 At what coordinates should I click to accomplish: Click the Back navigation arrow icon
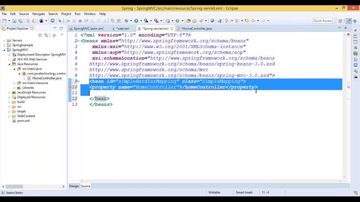pyautogui.click(x=254, y=21)
